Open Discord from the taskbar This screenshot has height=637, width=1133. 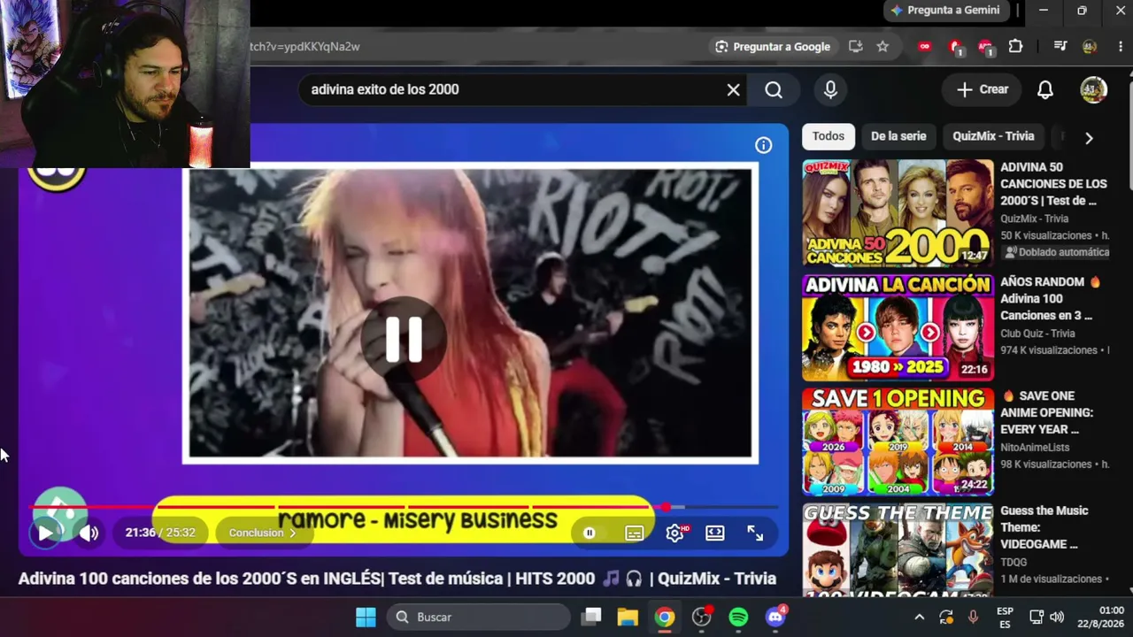tap(776, 617)
